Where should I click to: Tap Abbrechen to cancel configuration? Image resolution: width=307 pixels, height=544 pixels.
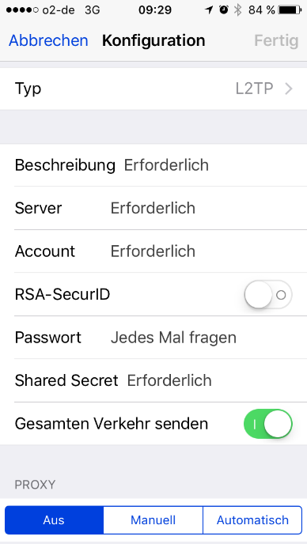click(48, 40)
